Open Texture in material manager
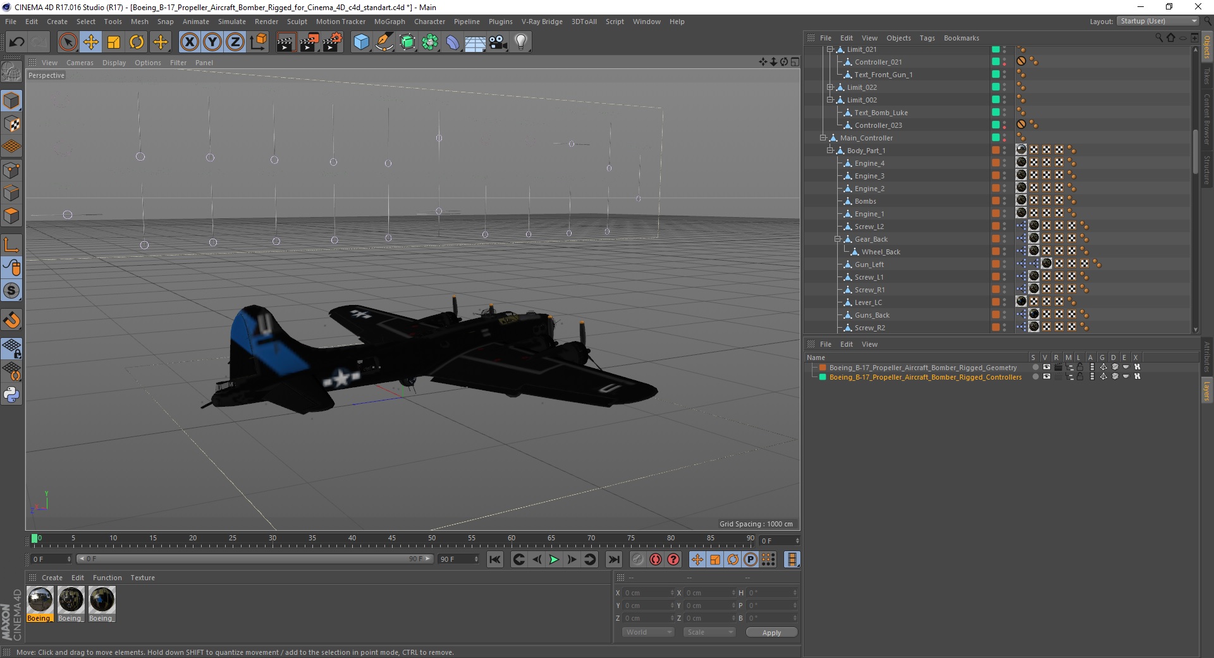Screen dimensions: 1214x658 [x=142, y=578]
